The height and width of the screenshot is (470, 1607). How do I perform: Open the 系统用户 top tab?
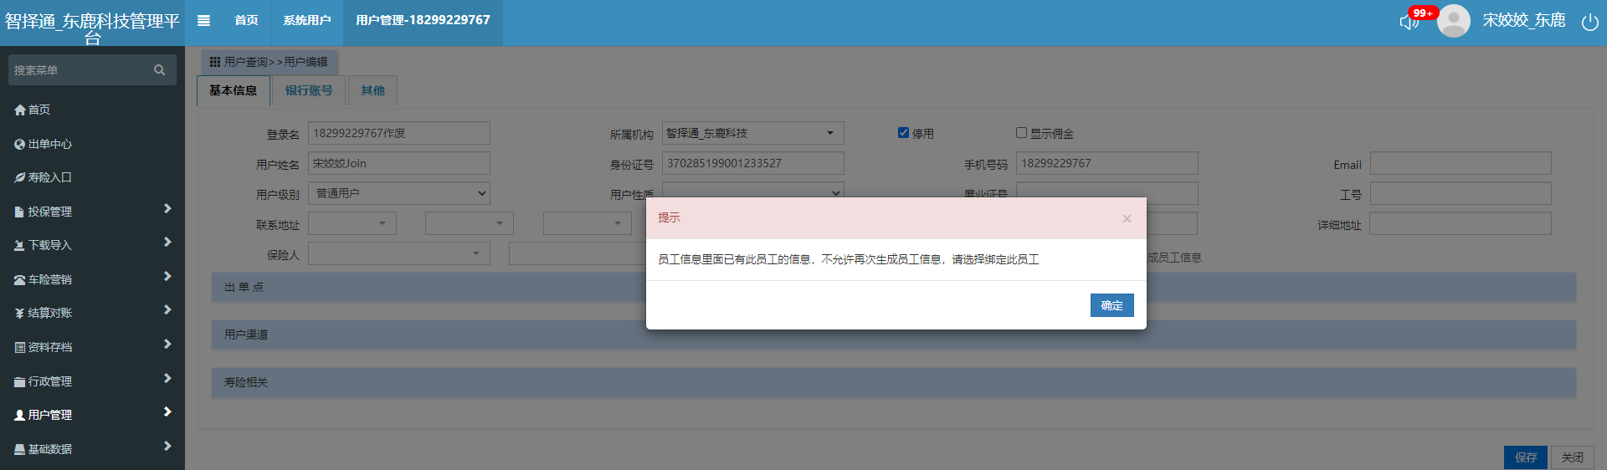click(x=307, y=21)
